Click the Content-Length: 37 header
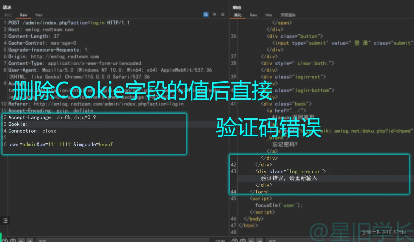The width and height of the screenshot is (414, 242). (x=34, y=36)
